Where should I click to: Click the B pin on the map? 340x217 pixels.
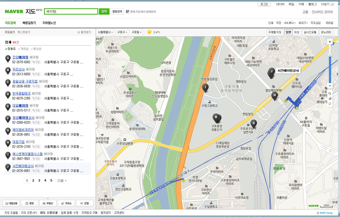click(x=216, y=118)
